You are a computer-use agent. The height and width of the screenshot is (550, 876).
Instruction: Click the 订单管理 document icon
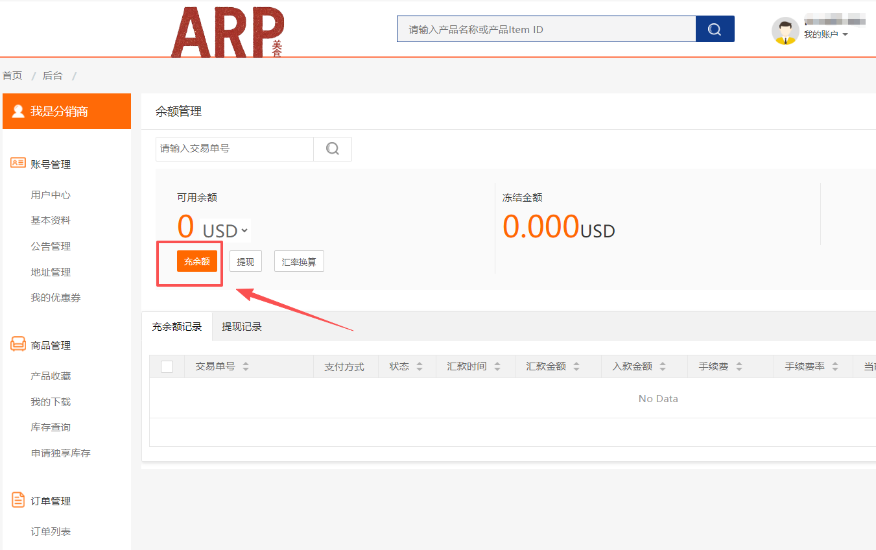coord(18,500)
